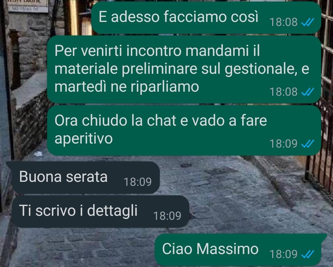Tap 18:09 timestamp beside 'Ciao Massimo'
Viewport: 333px width, 267px height.
(284, 254)
